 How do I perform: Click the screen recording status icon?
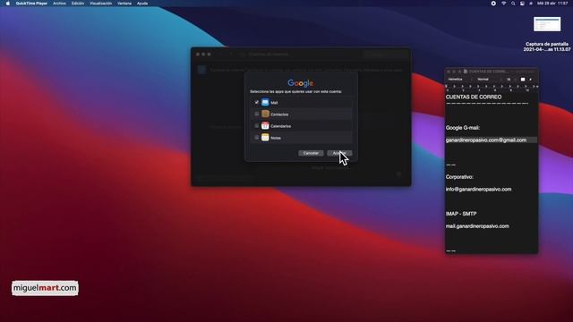pos(493,4)
